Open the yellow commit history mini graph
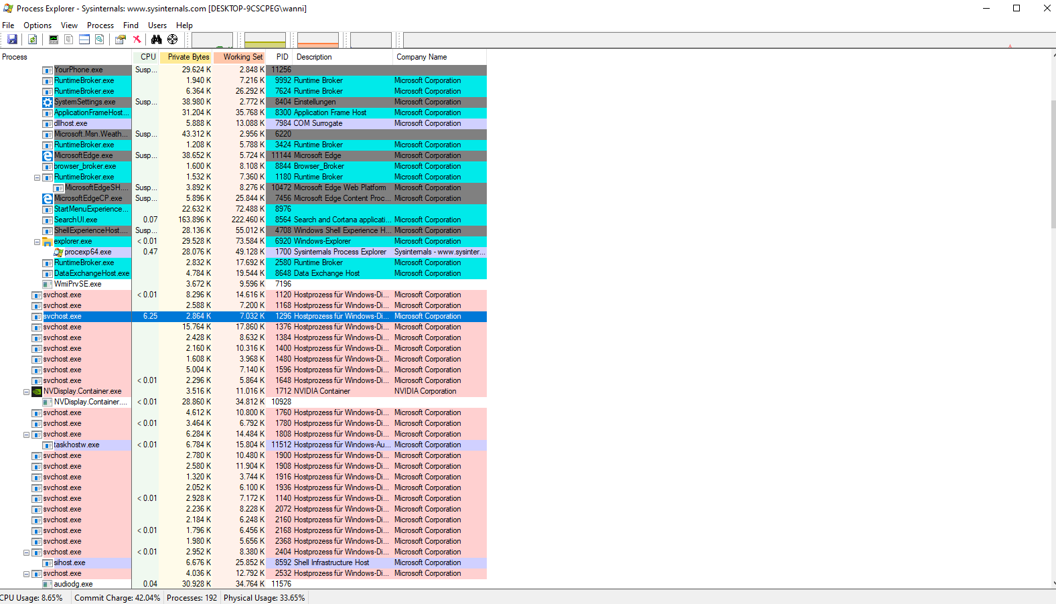Viewport: 1056px width, 604px height. pos(265,40)
